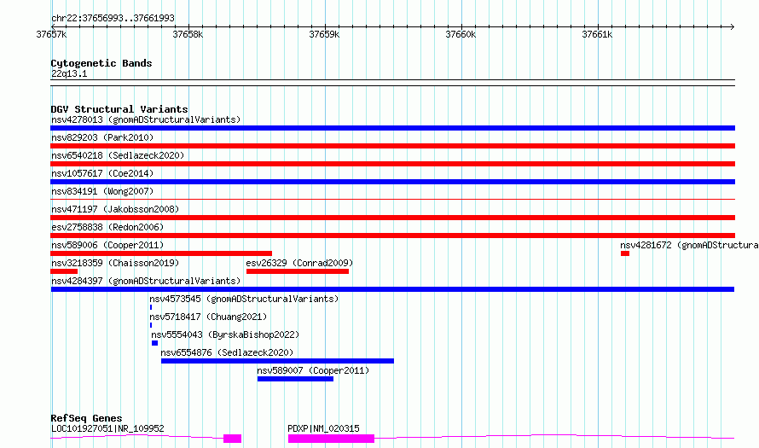Viewport: 759px width, 448px height.
Task: Select nsv5718417 (Chuang2021) label
Action: pyautogui.click(x=208, y=317)
